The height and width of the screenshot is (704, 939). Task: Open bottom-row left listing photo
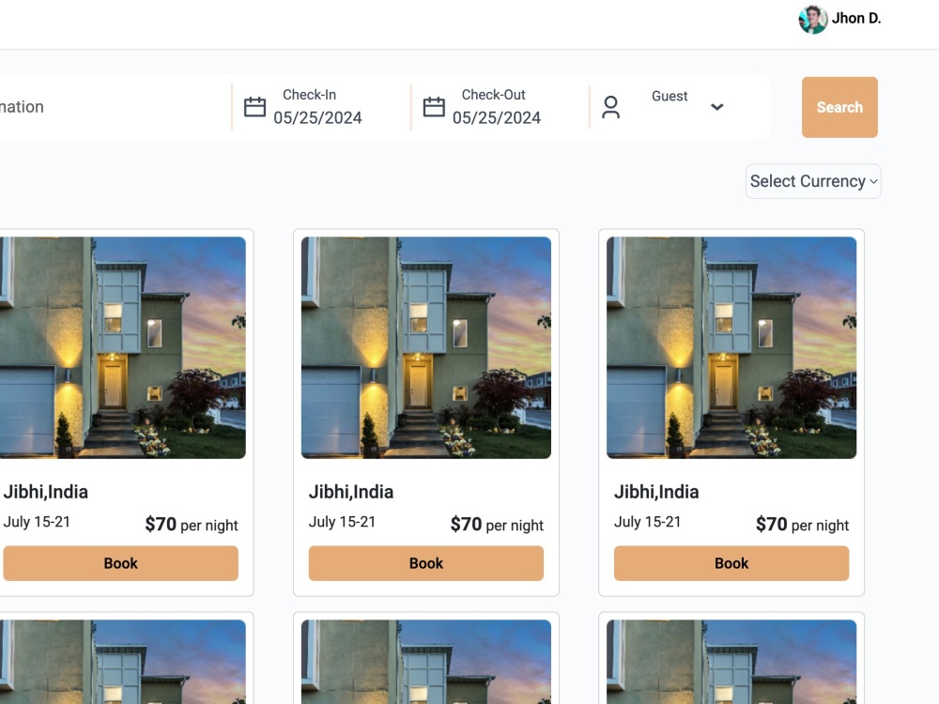[x=122, y=662]
